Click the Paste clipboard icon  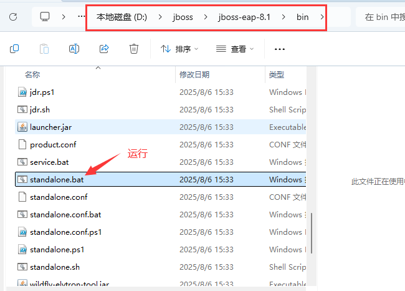point(44,49)
